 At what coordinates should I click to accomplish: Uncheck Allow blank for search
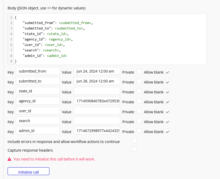(x=167, y=121)
